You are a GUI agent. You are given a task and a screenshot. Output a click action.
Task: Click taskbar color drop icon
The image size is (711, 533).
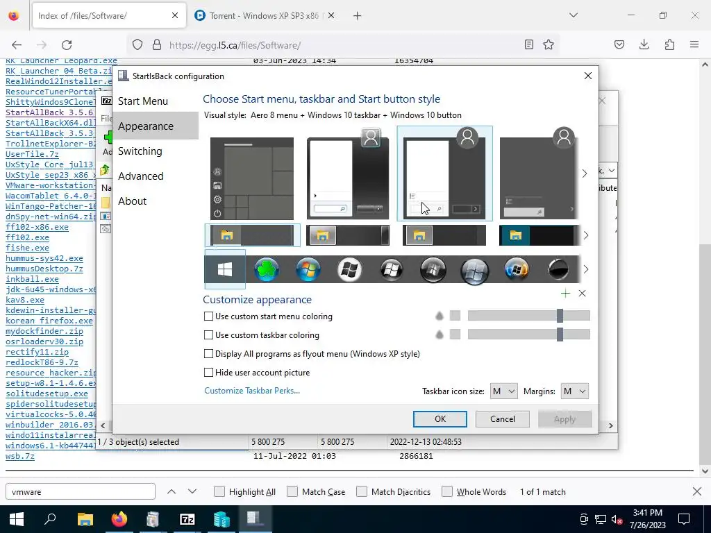[439, 335]
